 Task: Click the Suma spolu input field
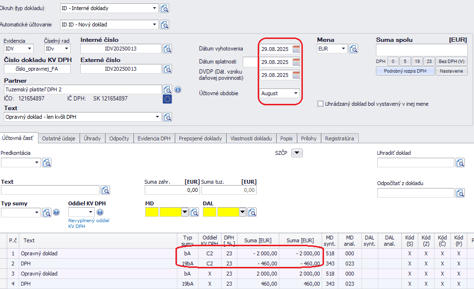pos(422,50)
